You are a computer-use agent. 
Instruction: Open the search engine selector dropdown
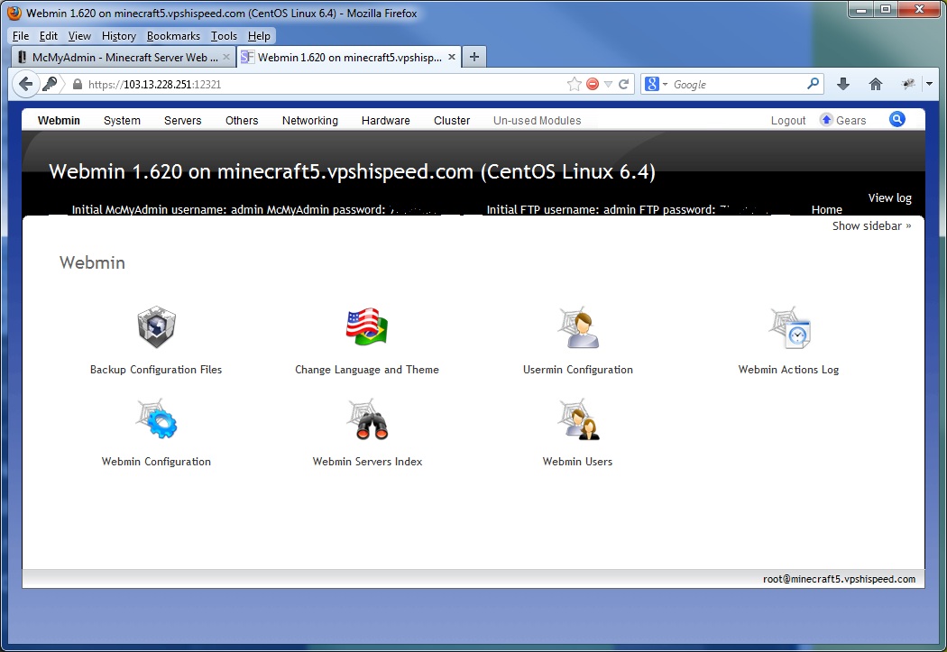[657, 84]
